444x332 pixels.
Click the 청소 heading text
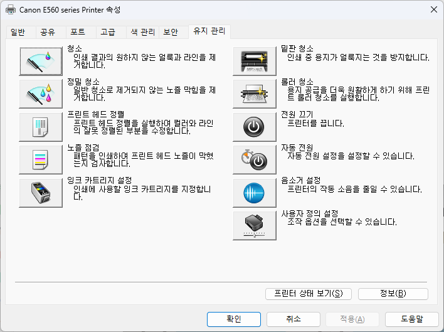(x=75, y=48)
